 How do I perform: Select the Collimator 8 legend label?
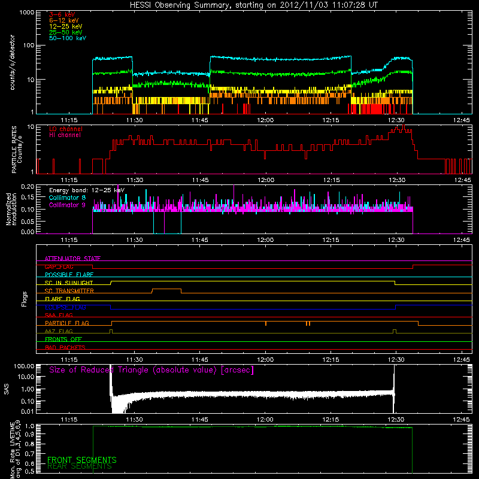click(67, 198)
